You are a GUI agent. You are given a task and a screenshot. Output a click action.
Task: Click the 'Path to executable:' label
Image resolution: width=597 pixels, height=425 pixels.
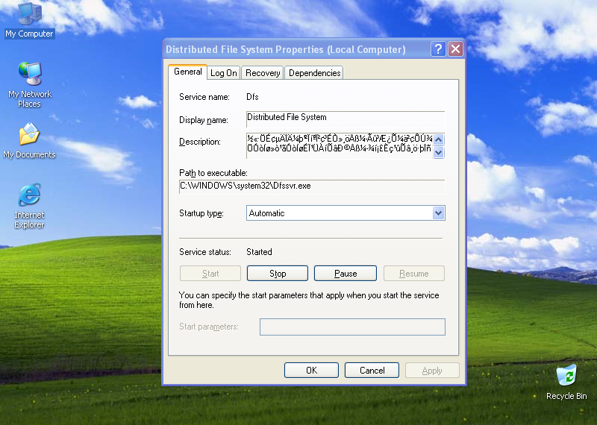pos(213,173)
